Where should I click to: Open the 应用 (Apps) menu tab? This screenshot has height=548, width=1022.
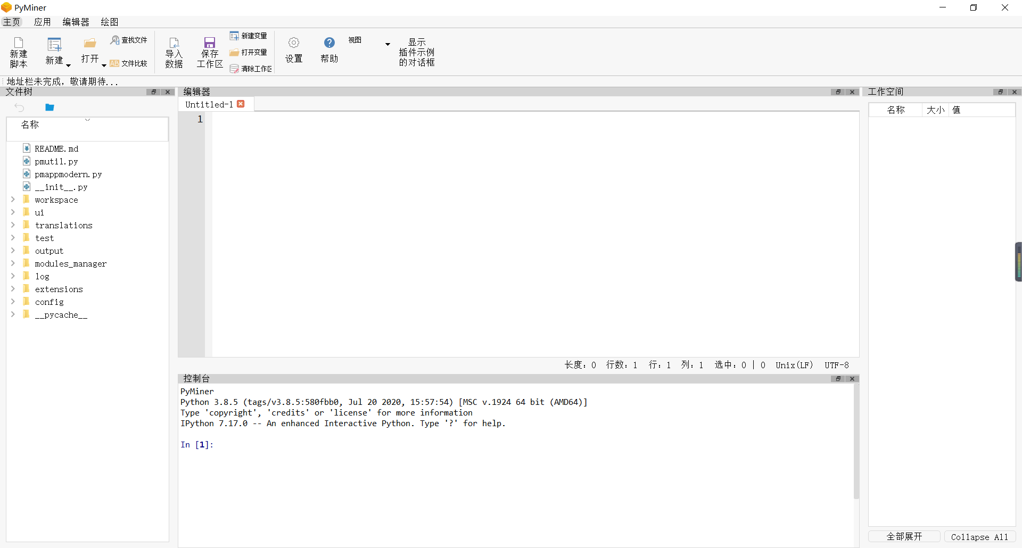[x=43, y=22]
